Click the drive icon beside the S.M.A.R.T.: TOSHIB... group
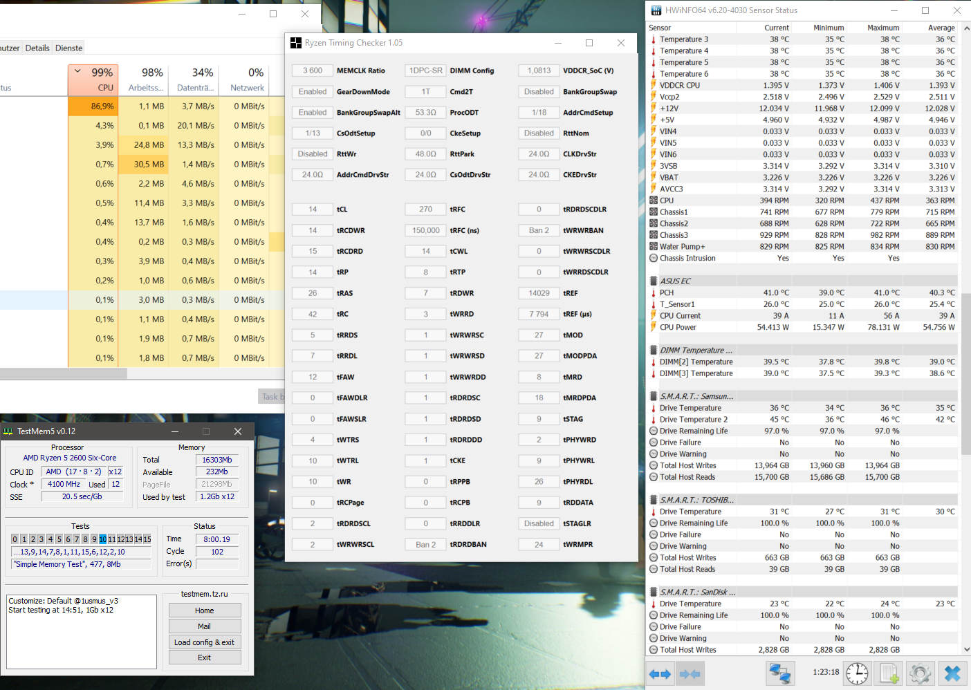Image resolution: width=971 pixels, height=690 pixels. (654, 500)
